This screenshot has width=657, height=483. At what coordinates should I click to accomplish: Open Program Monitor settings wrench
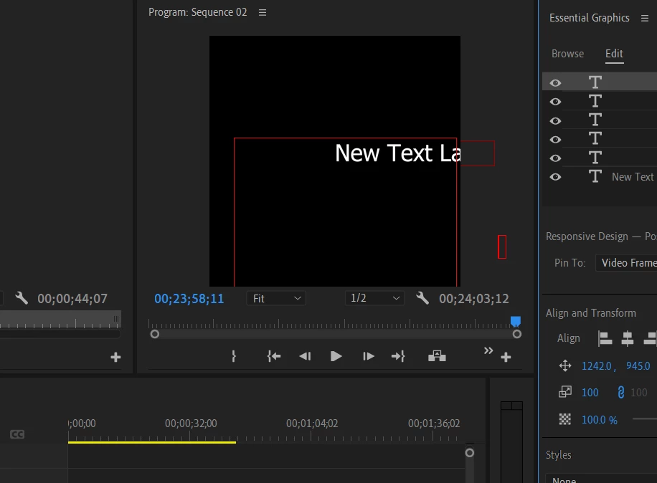click(x=422, y=298)
